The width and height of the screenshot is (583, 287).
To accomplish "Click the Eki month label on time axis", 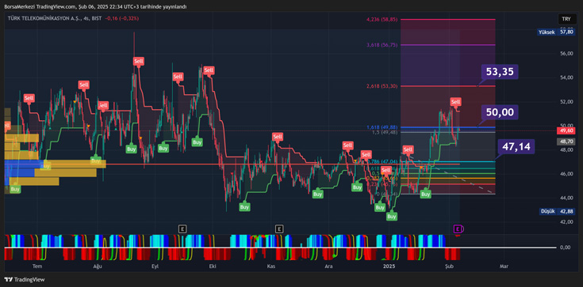I will tap(213, 266).
